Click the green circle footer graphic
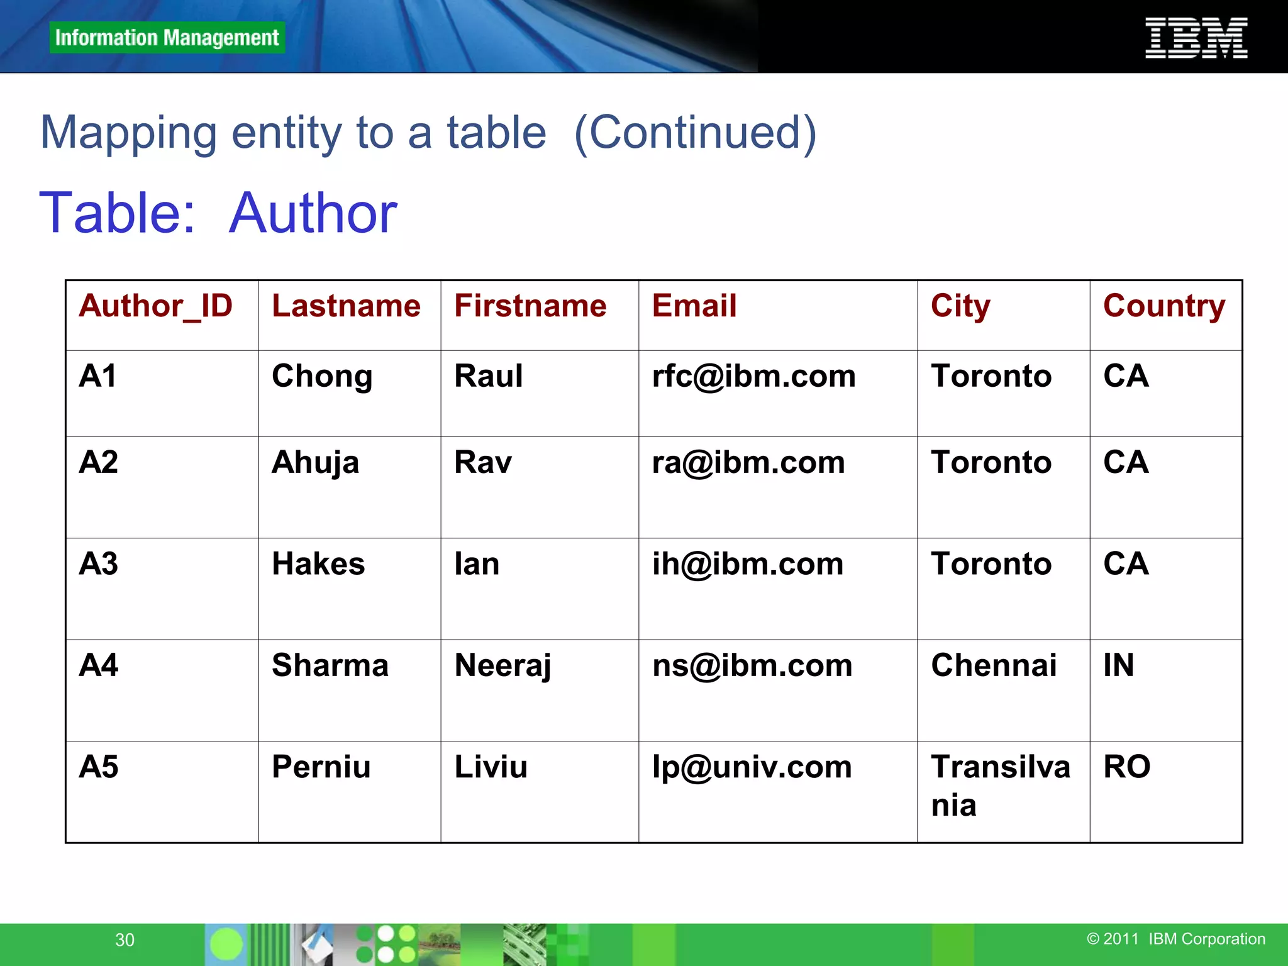1288x966 pixels. click(226, 944)
